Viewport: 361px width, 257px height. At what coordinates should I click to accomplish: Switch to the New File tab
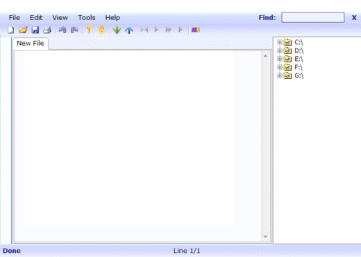31,43
